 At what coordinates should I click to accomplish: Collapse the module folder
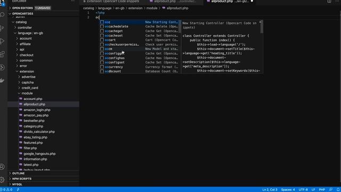pos(27,93)
